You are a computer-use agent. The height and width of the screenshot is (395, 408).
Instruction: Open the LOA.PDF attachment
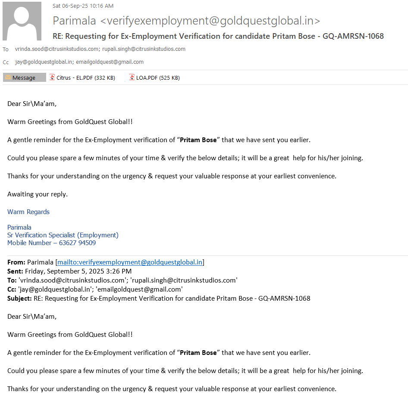pos(158,78)
